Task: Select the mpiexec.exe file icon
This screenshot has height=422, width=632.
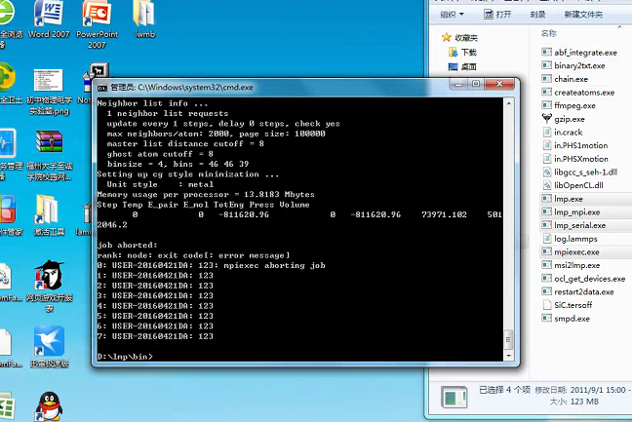Action: click(x=546, y=251)
